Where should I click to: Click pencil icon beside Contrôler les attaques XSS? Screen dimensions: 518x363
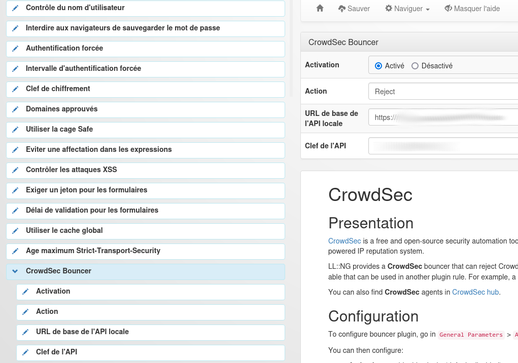[15, 170]
